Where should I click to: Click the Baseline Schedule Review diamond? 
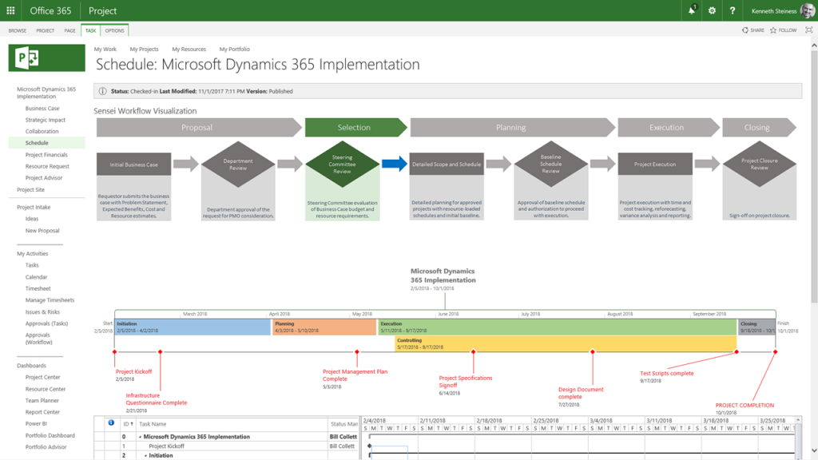point(551,164)
